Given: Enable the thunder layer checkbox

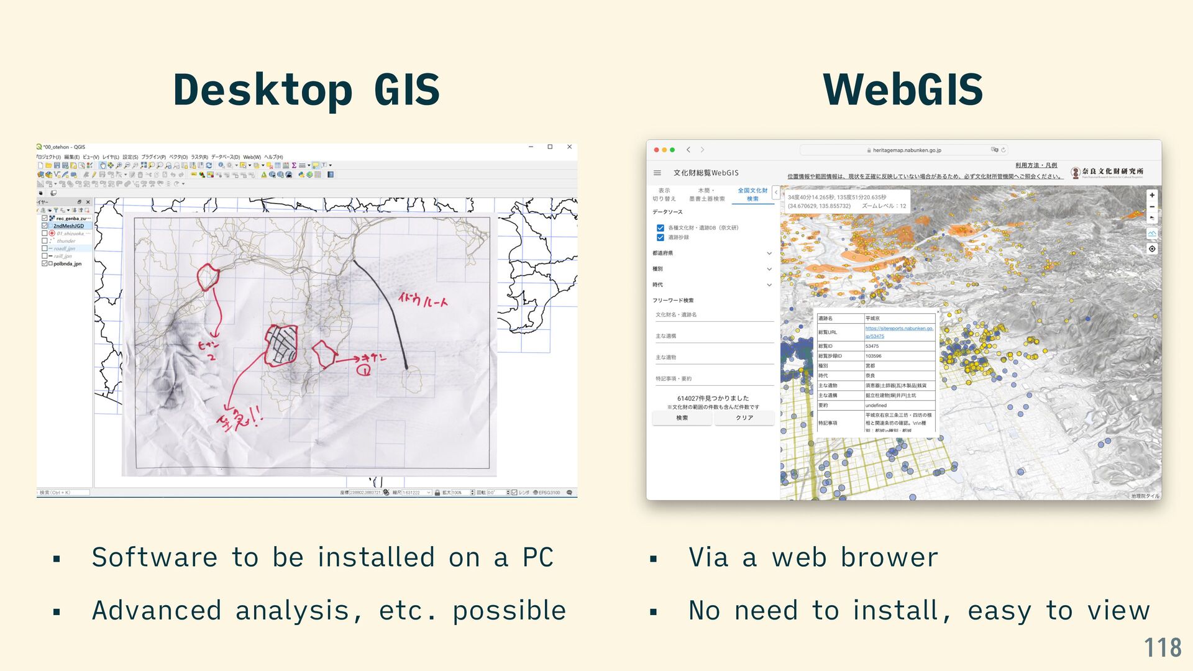Looking at the screenshot, I should [45, 240].
